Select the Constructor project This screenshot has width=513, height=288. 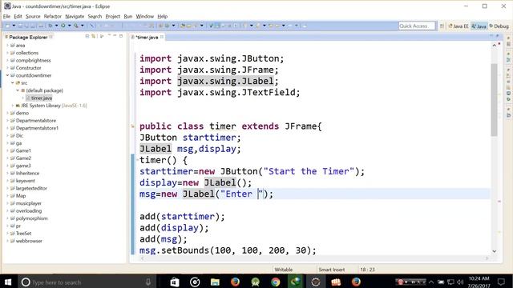[29, 68]
